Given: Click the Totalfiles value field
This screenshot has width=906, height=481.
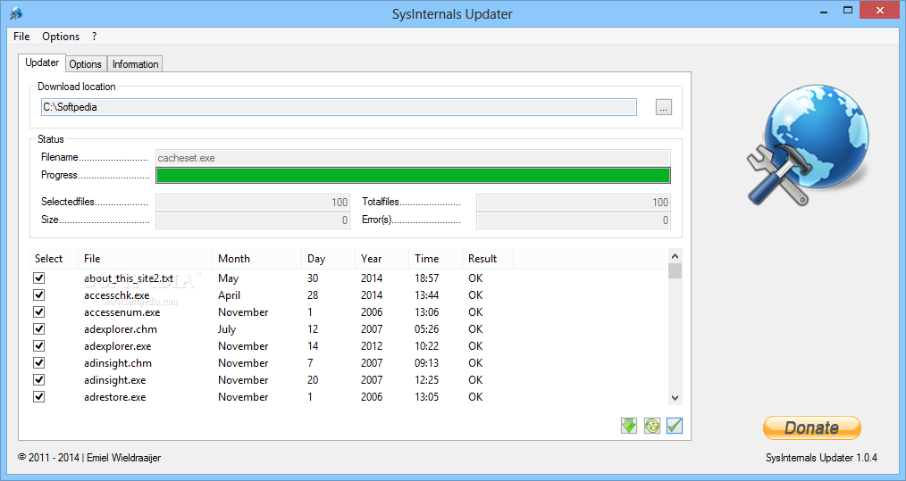Looking at the screenshot, I should (x=574, y=202).
